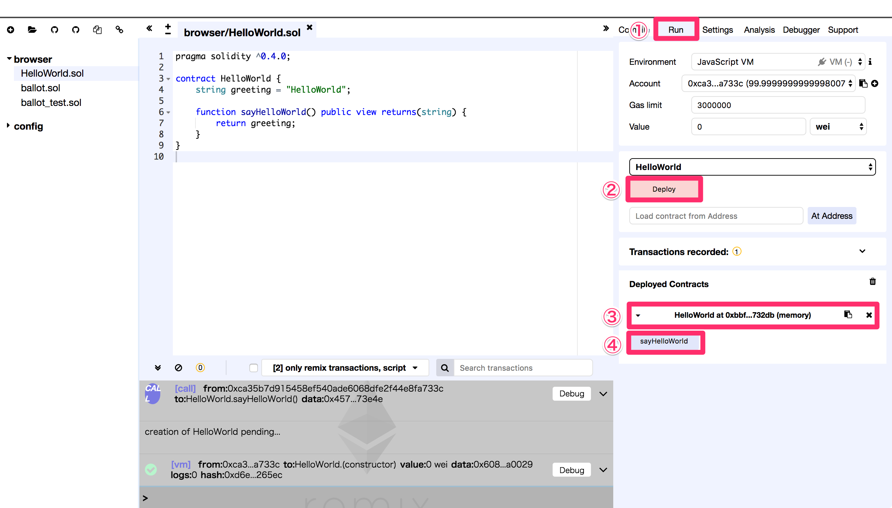Select the browser/HelloWorld.sol editor tab

point(242,32)
